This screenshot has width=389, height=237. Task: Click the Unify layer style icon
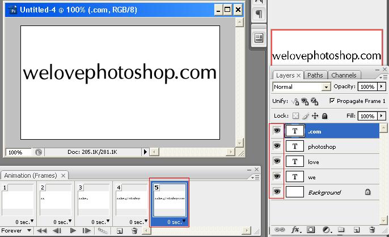pos(314,101)
